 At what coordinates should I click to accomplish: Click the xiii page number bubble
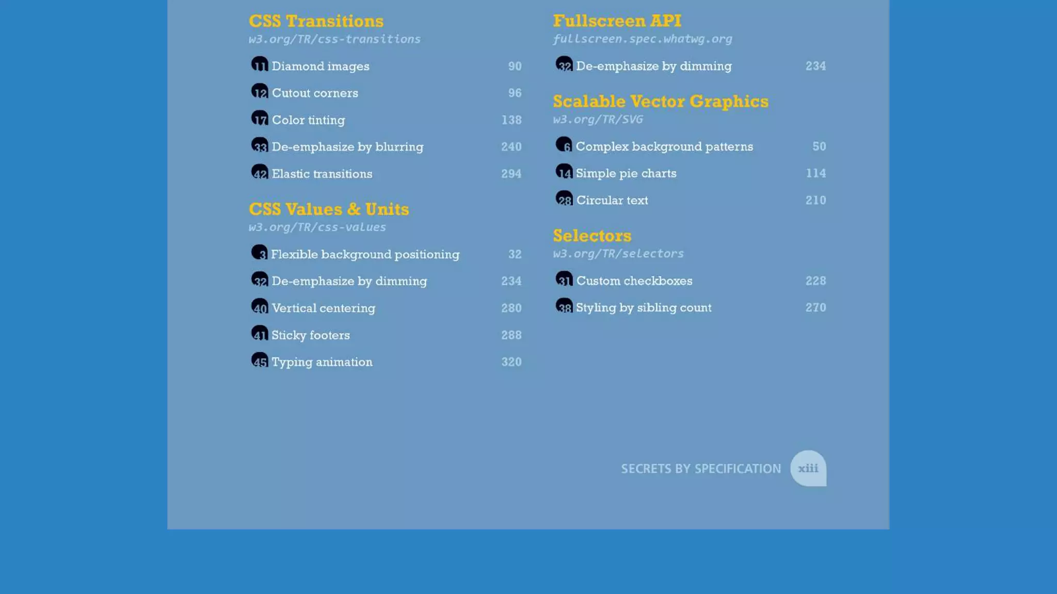pyautogui.click(x=808, y=468)
